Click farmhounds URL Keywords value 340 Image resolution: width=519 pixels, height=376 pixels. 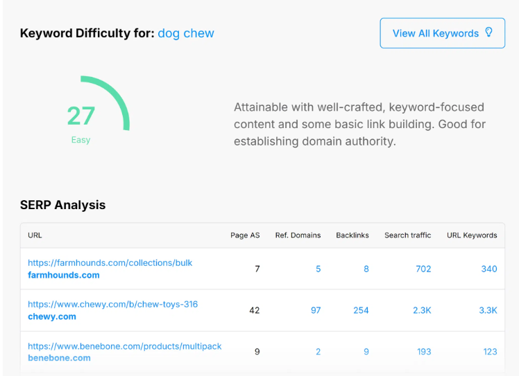pyautogui.click(x=489, y=269)
